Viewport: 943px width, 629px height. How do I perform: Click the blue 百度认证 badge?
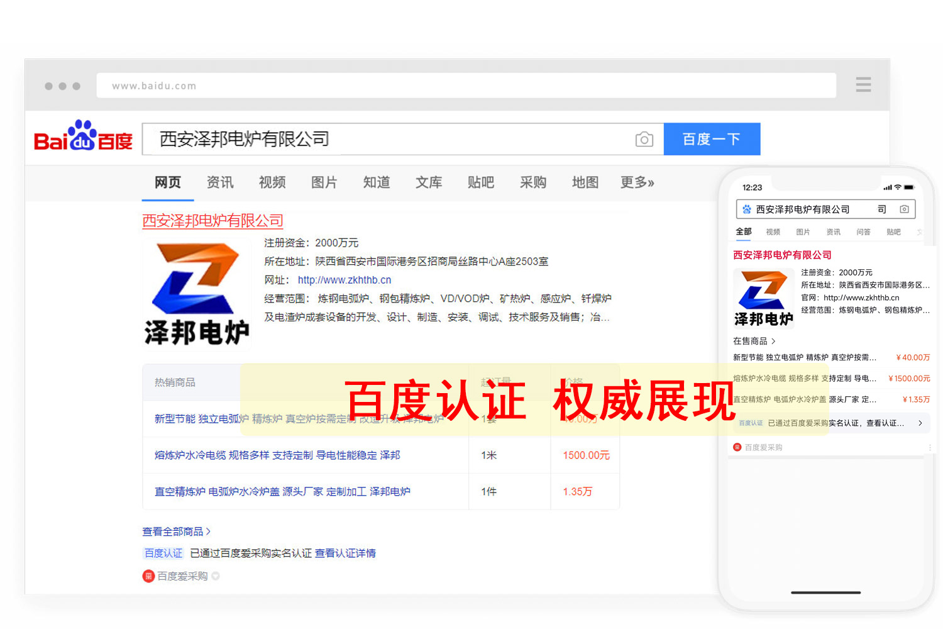tap(163, 553)
